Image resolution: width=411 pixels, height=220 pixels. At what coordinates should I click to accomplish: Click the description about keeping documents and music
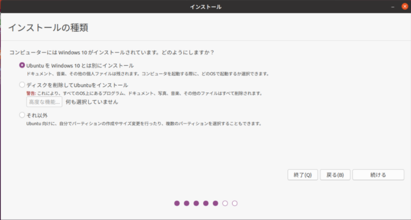coord(148,74)
